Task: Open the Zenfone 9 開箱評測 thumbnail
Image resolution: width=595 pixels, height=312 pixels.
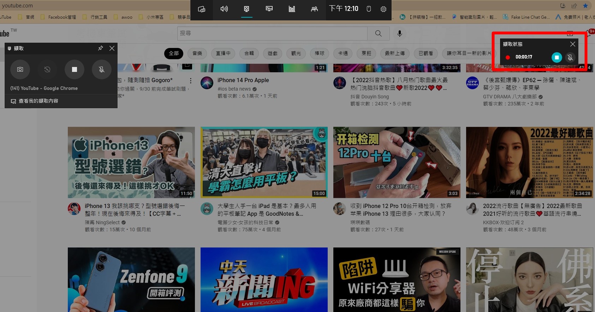Action: point(131,280)
